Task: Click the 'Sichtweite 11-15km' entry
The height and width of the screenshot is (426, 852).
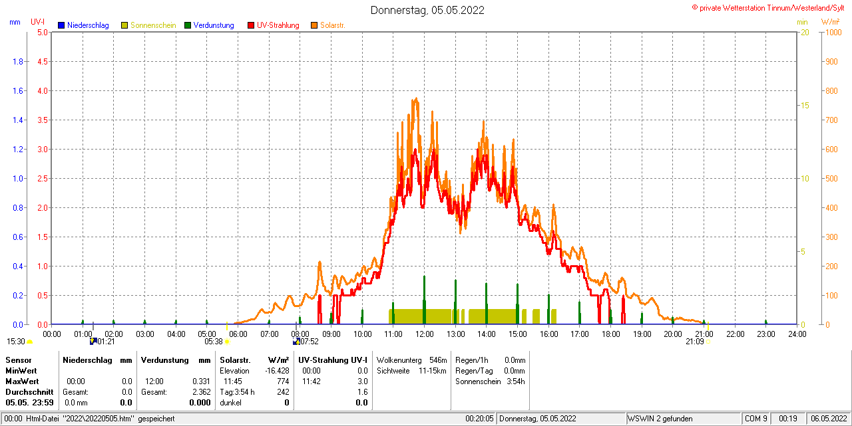Action: [411, 370]
